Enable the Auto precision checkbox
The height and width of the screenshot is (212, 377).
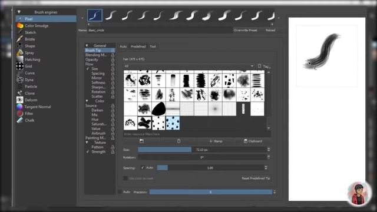pyautogui.click(x=120, y=192)
